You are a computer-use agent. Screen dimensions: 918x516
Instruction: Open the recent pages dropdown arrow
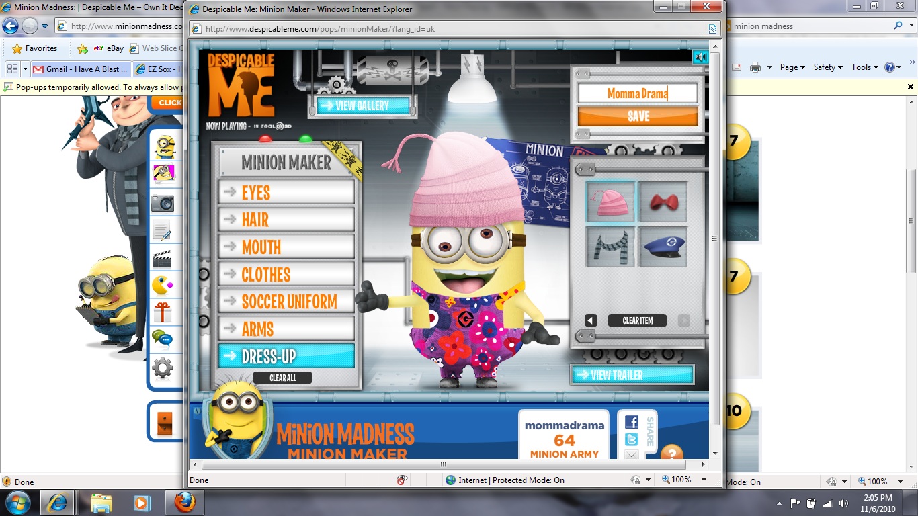[x=45, y=26]
